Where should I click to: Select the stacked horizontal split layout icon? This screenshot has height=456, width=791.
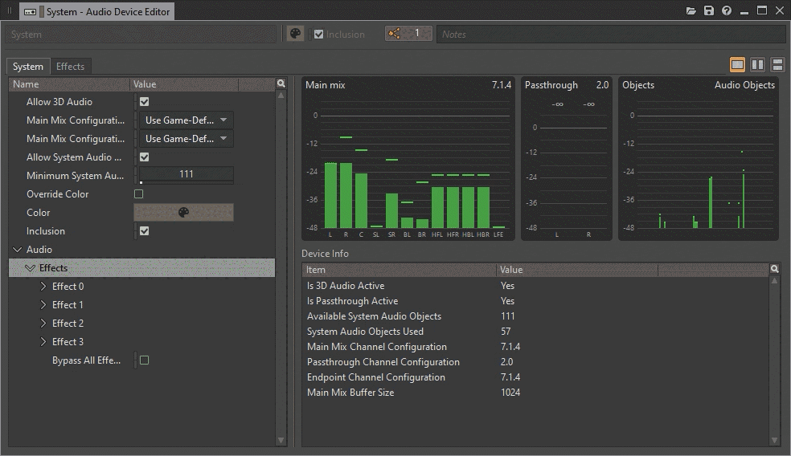[x=777, y=64]
